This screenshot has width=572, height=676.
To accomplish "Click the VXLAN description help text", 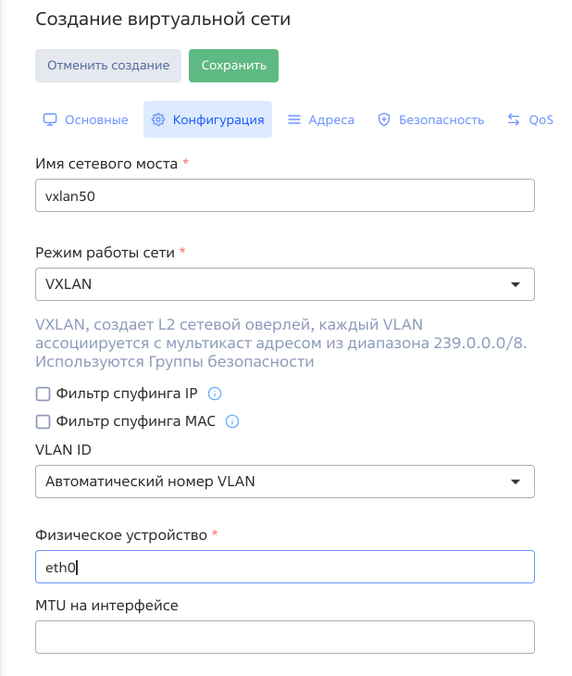I will click(281, 344).
